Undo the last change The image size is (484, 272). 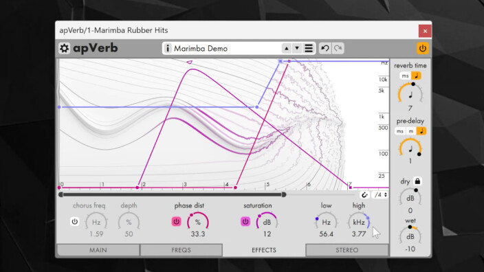coord(324,48)
